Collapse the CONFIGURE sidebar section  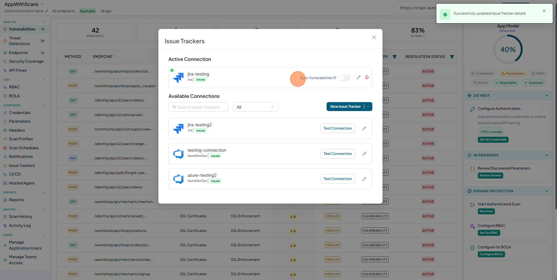click(44, 105)
